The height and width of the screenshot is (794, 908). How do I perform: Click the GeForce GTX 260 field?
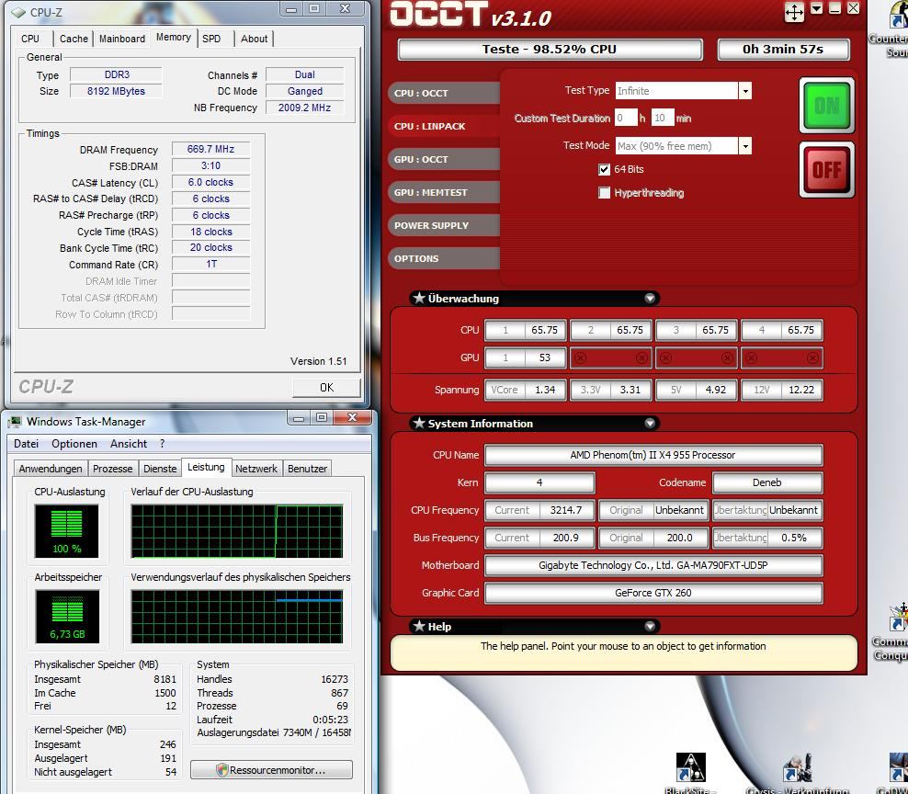[x=653, y=593]
